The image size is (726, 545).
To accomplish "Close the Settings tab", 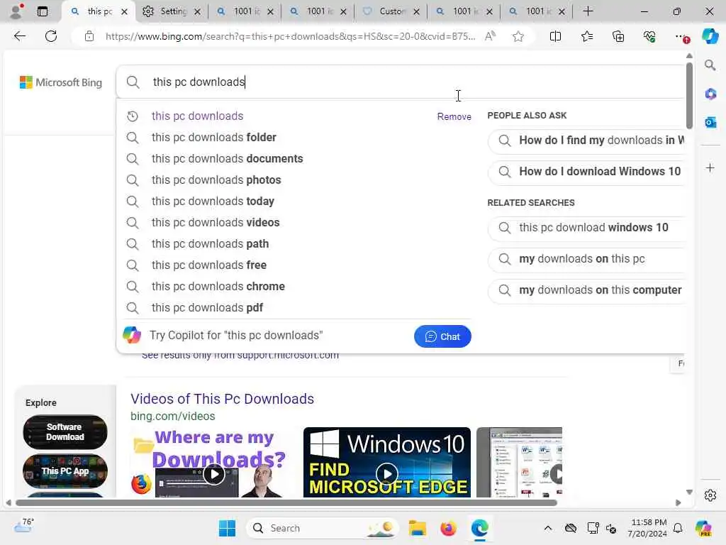I will (197, 11).
